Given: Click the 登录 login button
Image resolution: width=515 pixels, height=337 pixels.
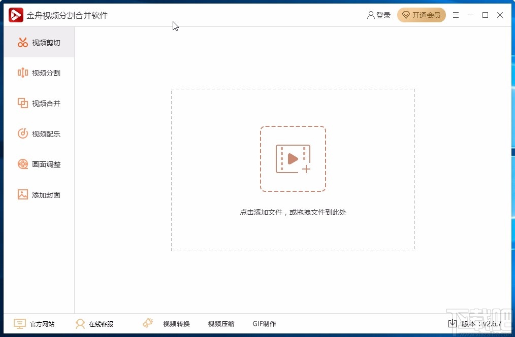Looking at the screenshot, I should point(379,15).
